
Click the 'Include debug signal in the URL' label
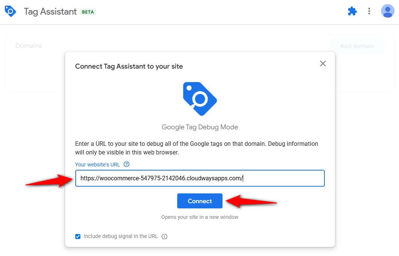(121, 237)
